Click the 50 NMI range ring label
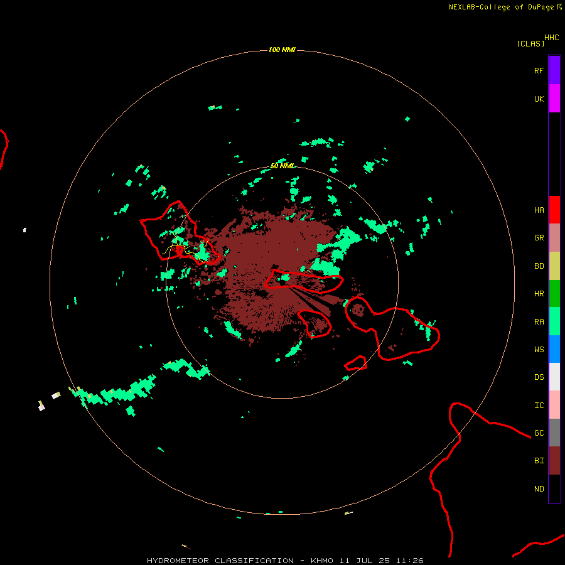565x565 pixels. [282, 166]
